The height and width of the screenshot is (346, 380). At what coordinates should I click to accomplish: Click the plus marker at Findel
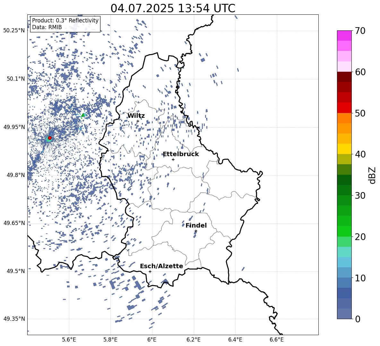pyautogui.click(x=196, y=231)
